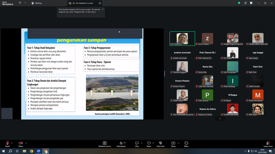Expand audio options arrow beside Audio
This screenshot has height=154, width=275.
pos(12,143)
